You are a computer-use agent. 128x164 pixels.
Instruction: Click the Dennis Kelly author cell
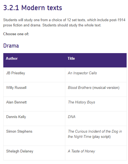34,119
